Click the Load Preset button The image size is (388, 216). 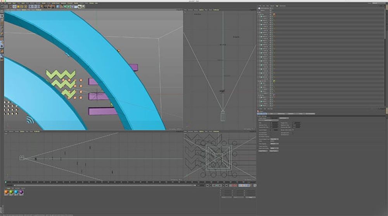263,151
